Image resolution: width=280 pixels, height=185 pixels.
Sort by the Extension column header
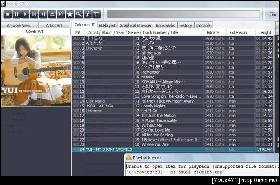[238, 33]
